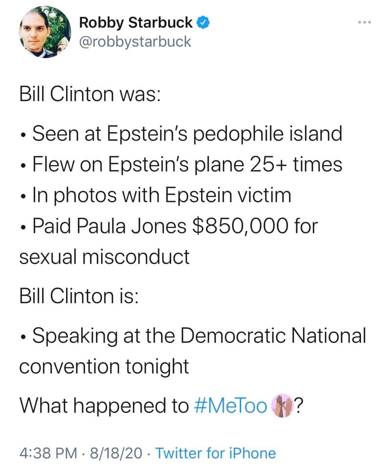This screenshot has height=470, width=392.
Task: Click the "Bill Clinton is:" line
Action: coord(78,296)
